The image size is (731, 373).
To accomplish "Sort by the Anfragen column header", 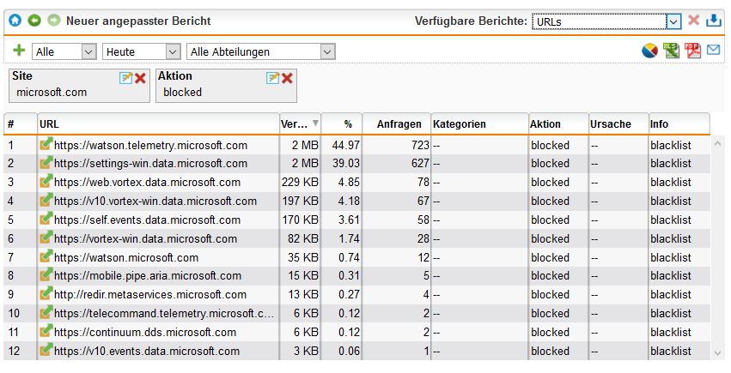I will click(395, 124).
